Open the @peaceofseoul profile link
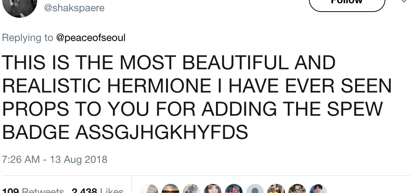Screen dimensions: 416x193 click(x=91, y=38)
